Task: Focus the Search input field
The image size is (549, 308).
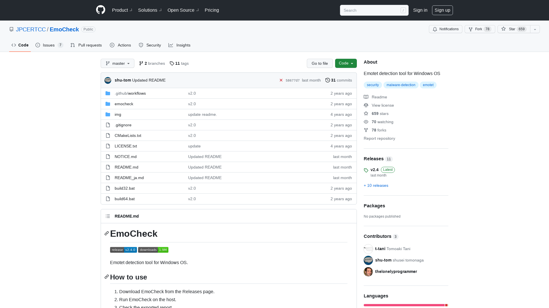Action: click(374, 10)
